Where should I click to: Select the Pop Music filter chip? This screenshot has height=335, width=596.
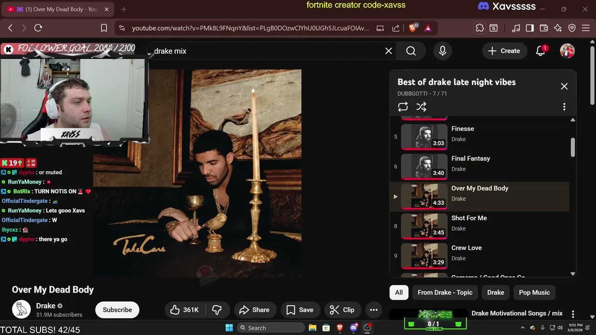tap(534, 293)
